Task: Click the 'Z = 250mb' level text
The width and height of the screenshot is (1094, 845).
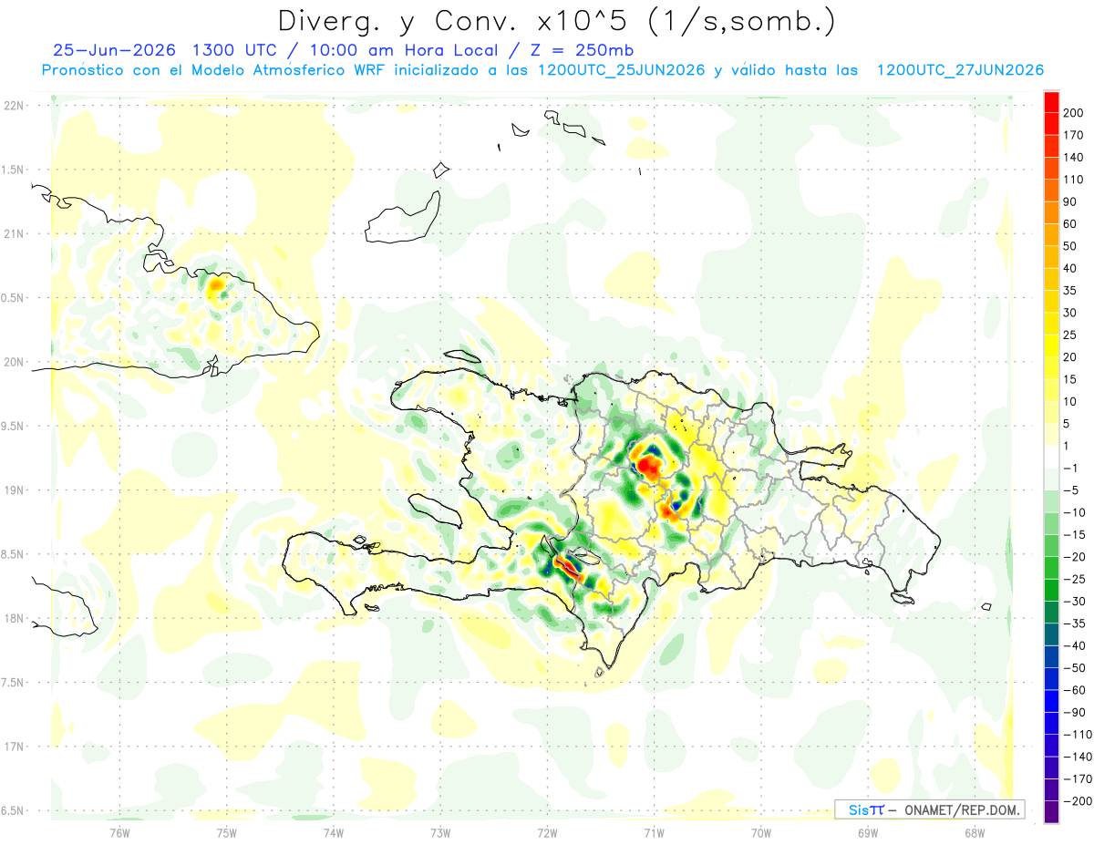Action: (x=583, y=50)
